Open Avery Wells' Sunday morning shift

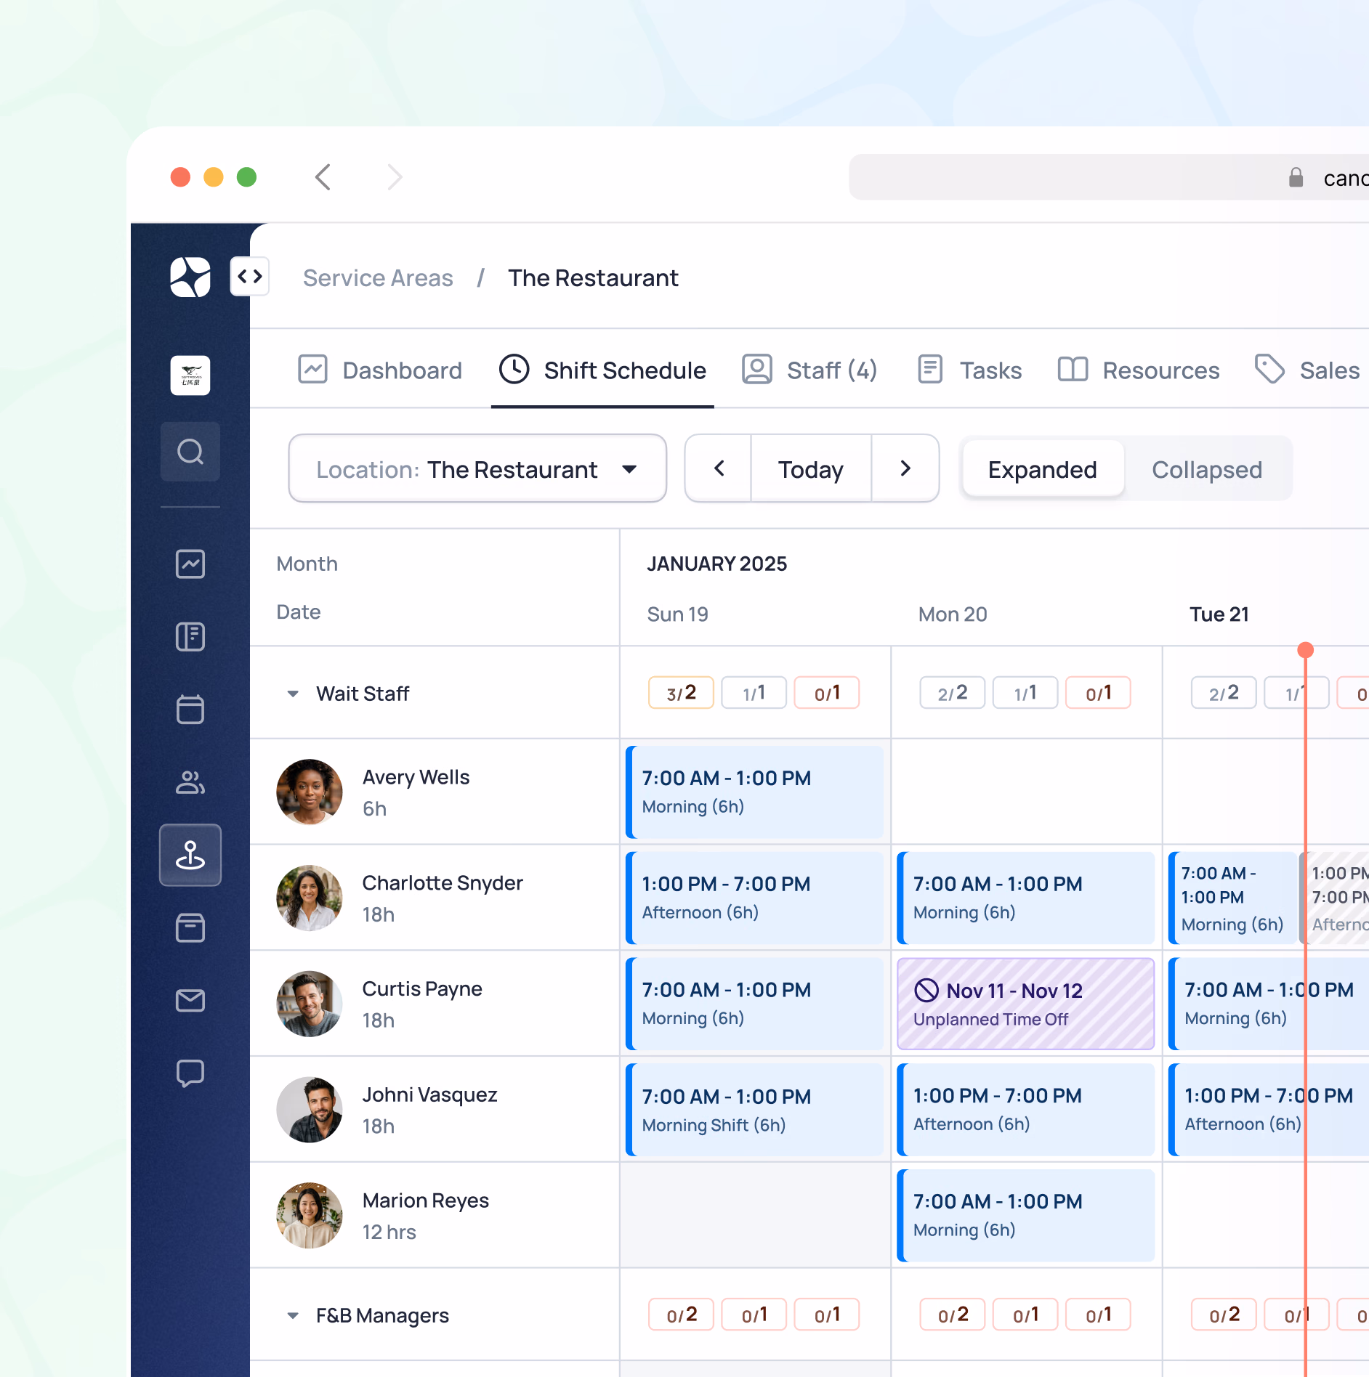[x=755, y=792]
